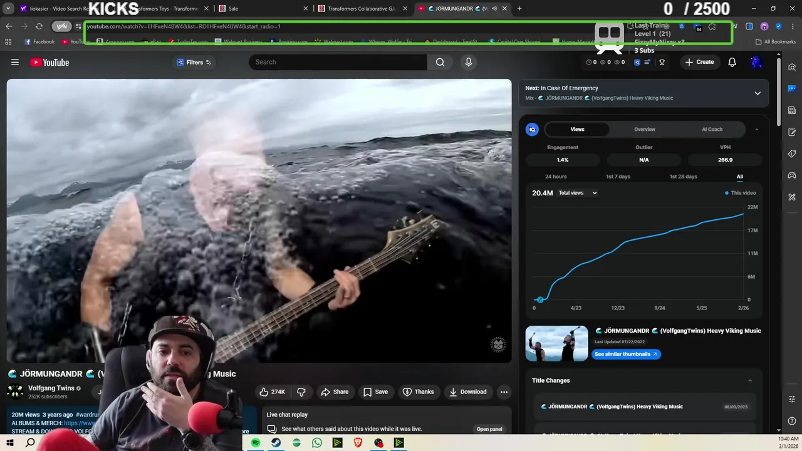Open the Volfgang Twins channel avatar
This screenshot has height=451, width=802.
click(15, 391)
